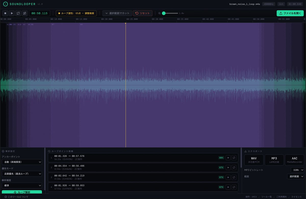Click 選択範囲でカット button

117,13
